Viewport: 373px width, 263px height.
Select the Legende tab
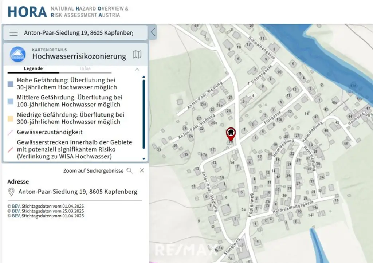[33, 68]
